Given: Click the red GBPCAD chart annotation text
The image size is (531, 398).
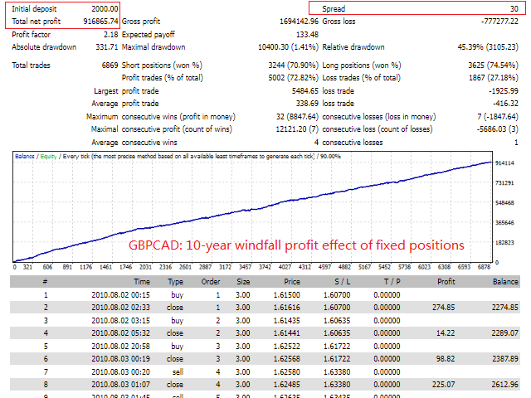Looking at the screenshot, I should pos(296,245).
